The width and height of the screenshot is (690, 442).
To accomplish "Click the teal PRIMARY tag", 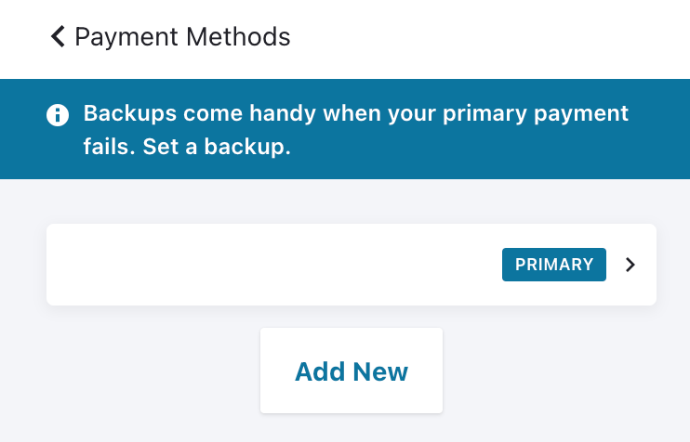I will coord(553,265).
